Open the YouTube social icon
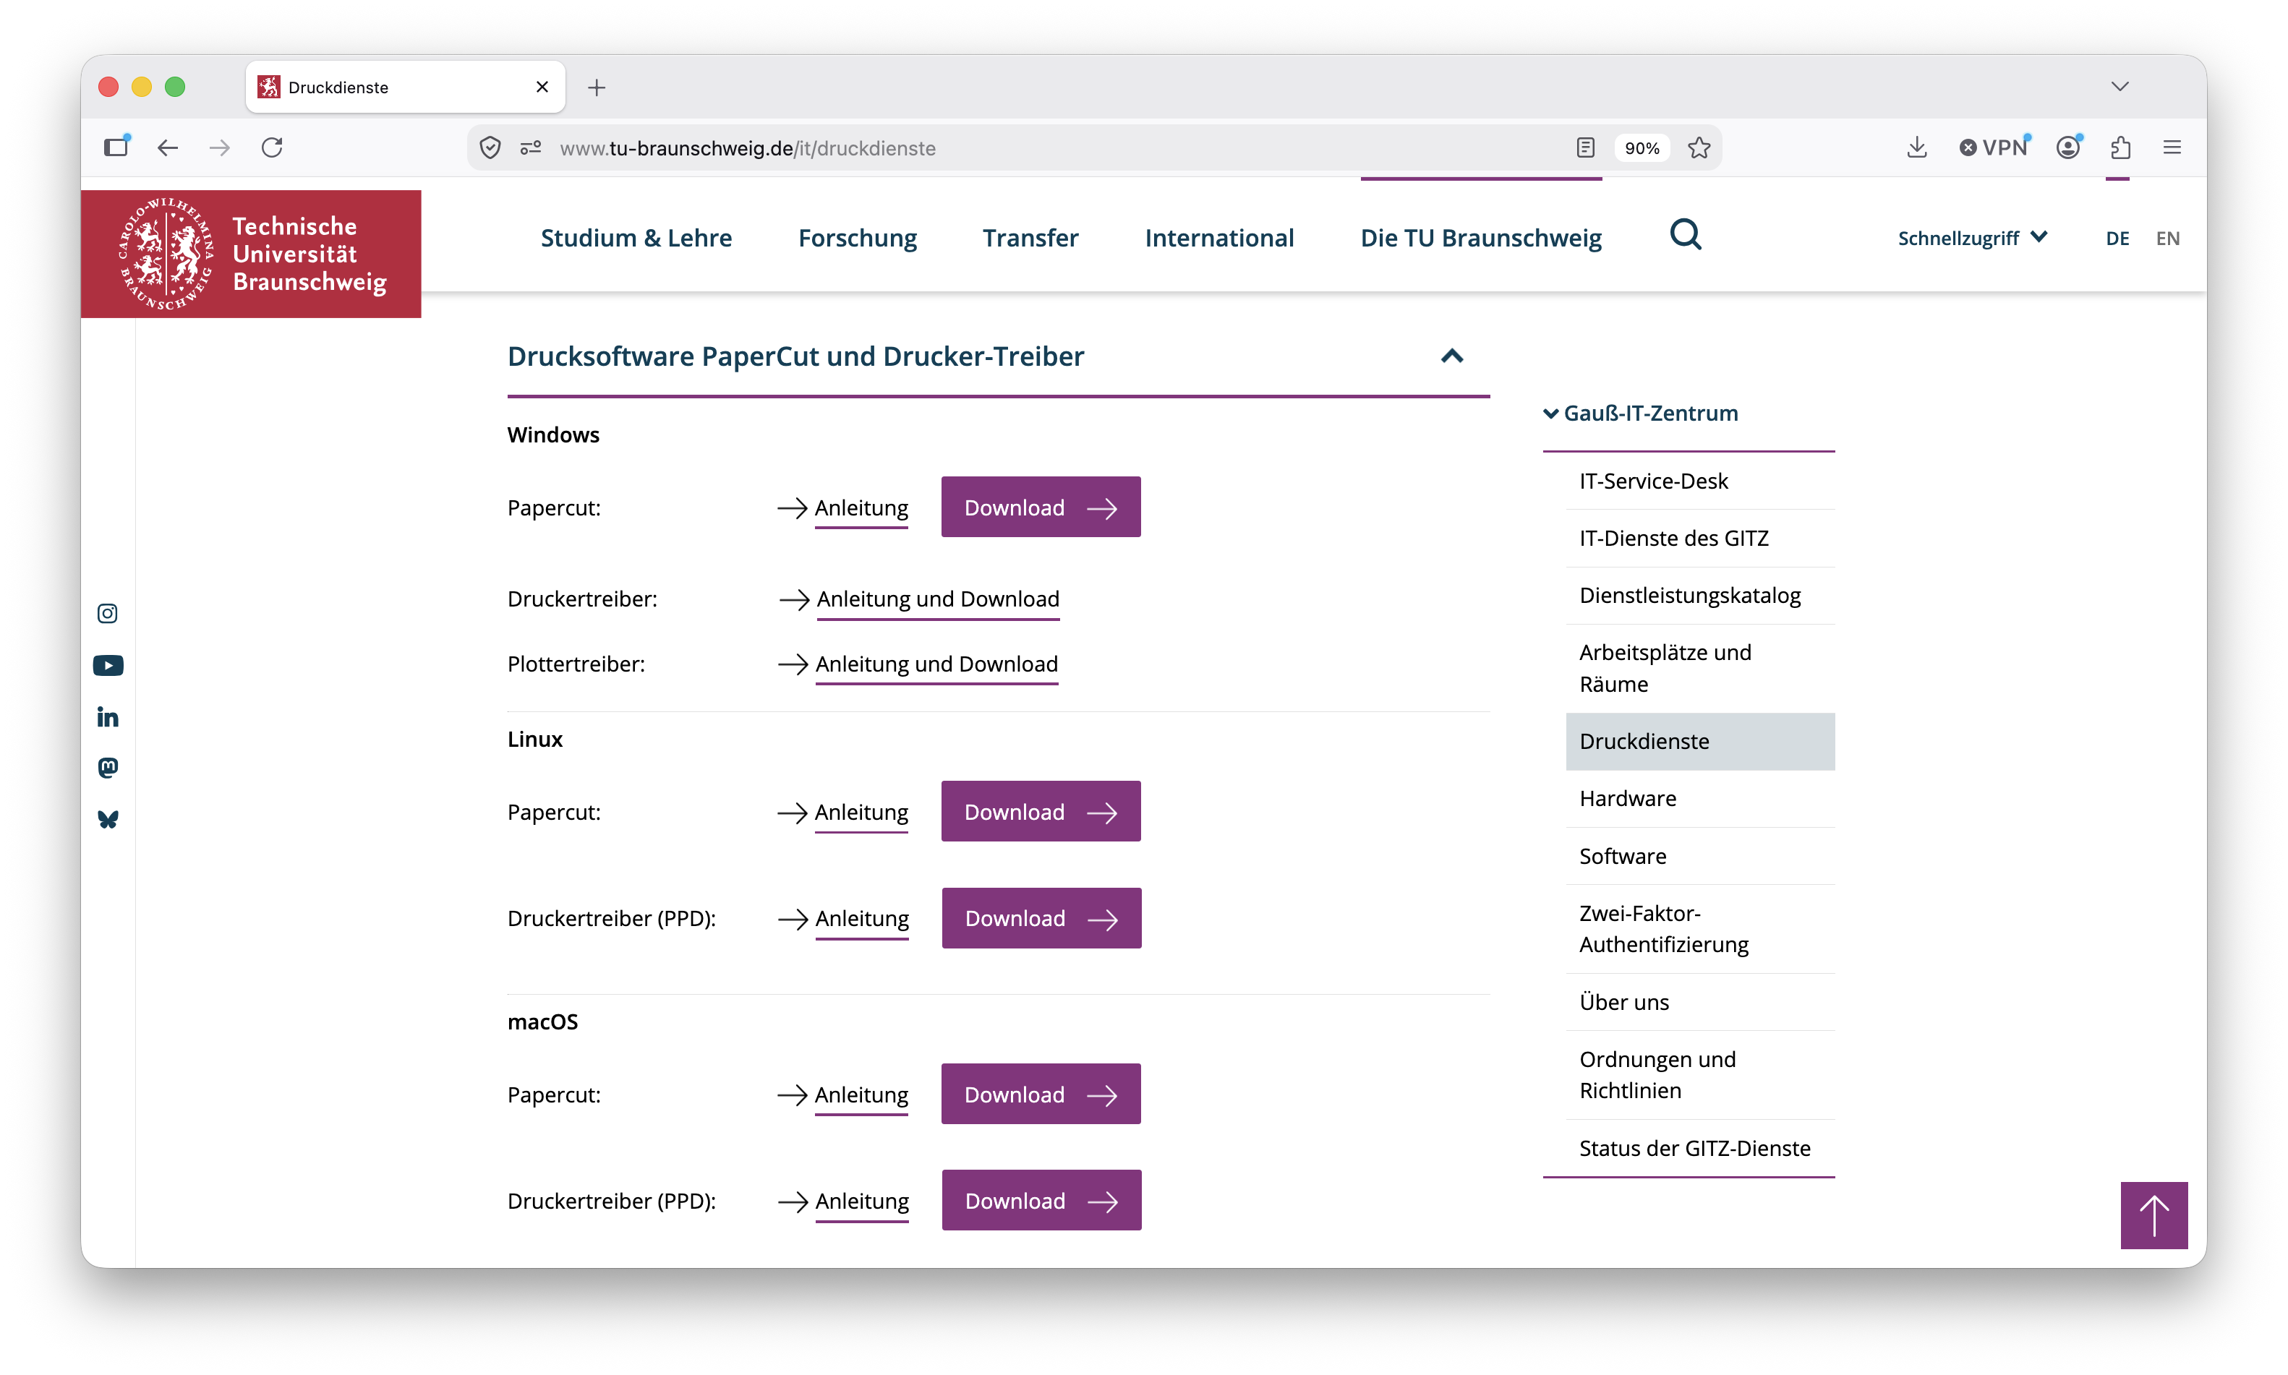The height and width of the screenshot is (1375, 2288). pyautogui.click(x=108, y=665)
